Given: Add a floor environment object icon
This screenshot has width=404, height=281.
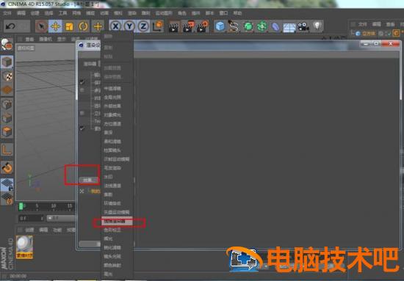Looking at the screenshot, I should point(289,27).
